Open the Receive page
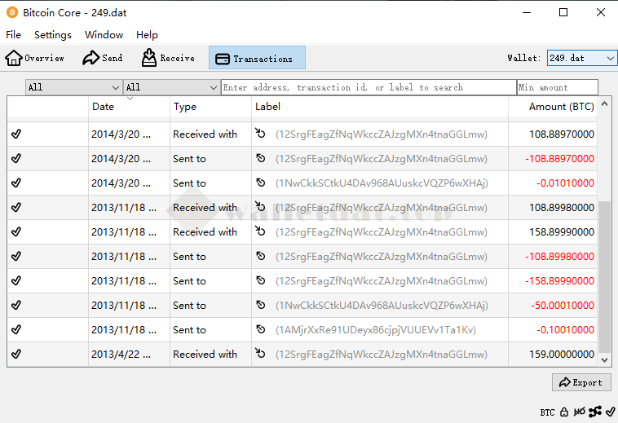 [168, 58]
